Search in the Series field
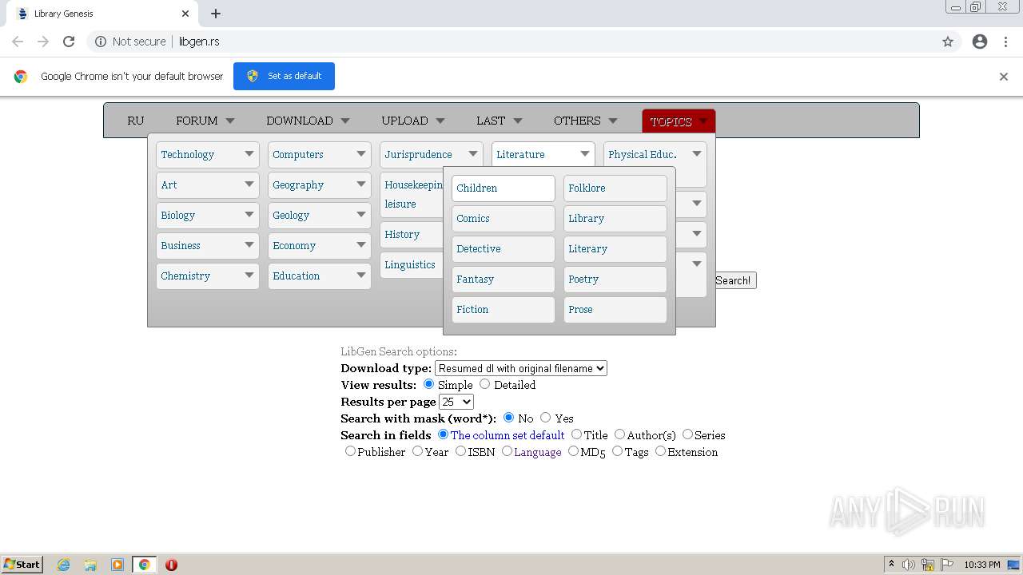 click(688, 434)
